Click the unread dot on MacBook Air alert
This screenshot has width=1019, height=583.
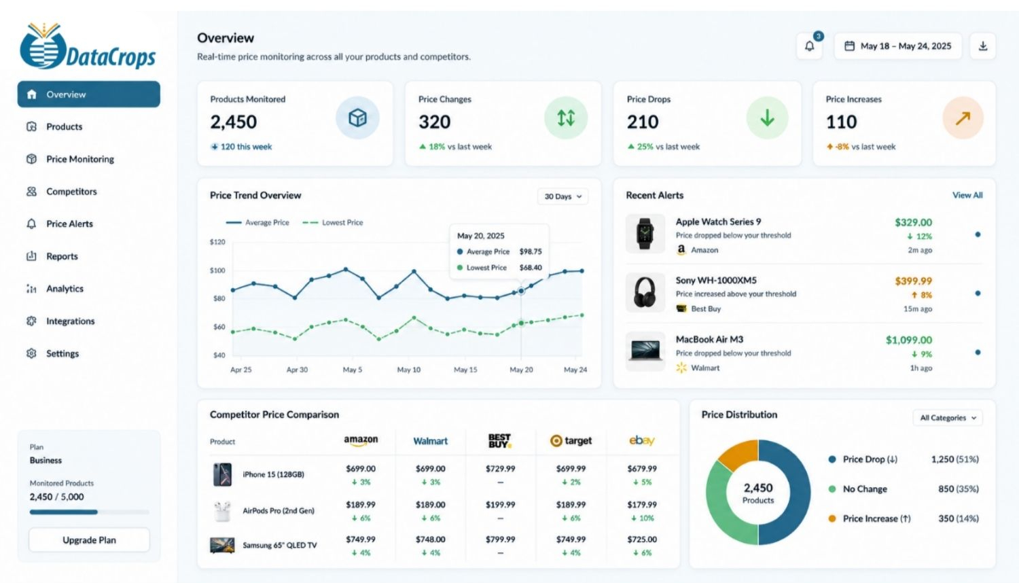[x=978, y=352]
